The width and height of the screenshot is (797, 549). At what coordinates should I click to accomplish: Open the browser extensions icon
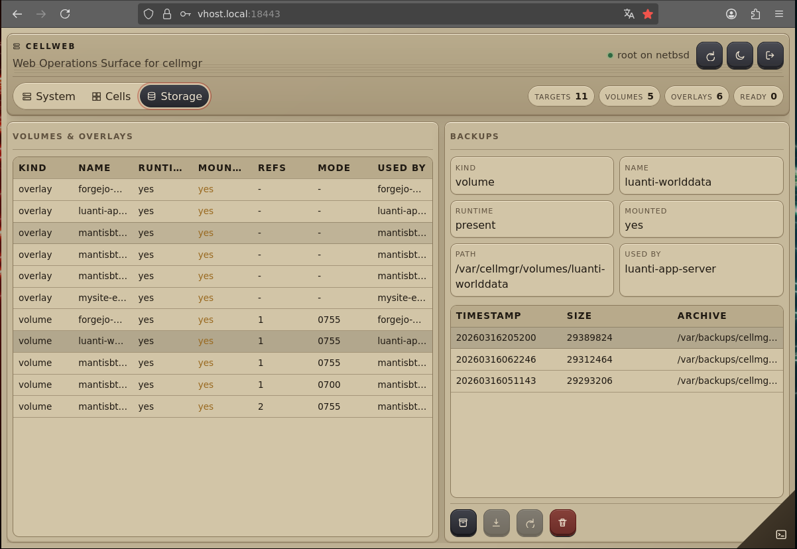pos(755,14)
